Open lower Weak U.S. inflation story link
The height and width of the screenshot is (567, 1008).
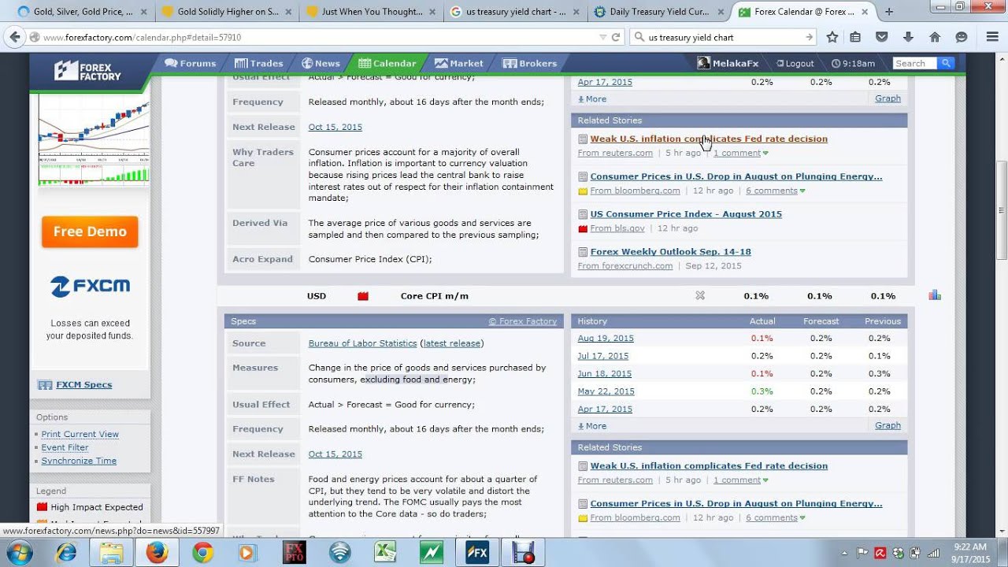[709, 466]
